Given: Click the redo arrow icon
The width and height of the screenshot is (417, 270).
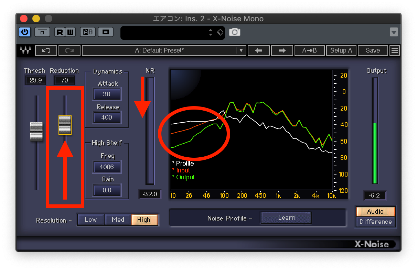Looking at the screenshot, I should pyautogui.click(x=69, y=50).
